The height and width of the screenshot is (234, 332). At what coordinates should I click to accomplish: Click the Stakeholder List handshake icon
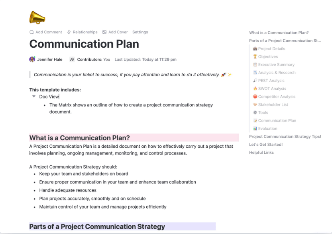click(255, 104)
